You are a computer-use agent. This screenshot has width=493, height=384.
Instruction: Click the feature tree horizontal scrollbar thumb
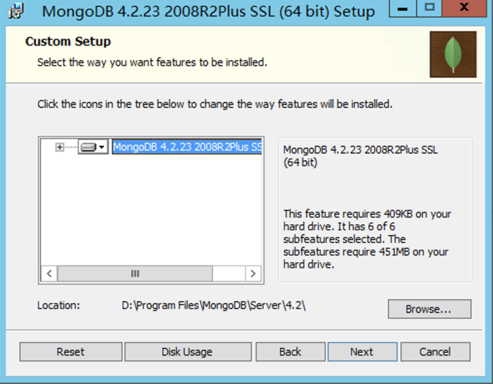click(135, 273)
